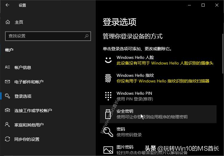
Task: Click the 帐户 section heading
Action: coord(9,50)
